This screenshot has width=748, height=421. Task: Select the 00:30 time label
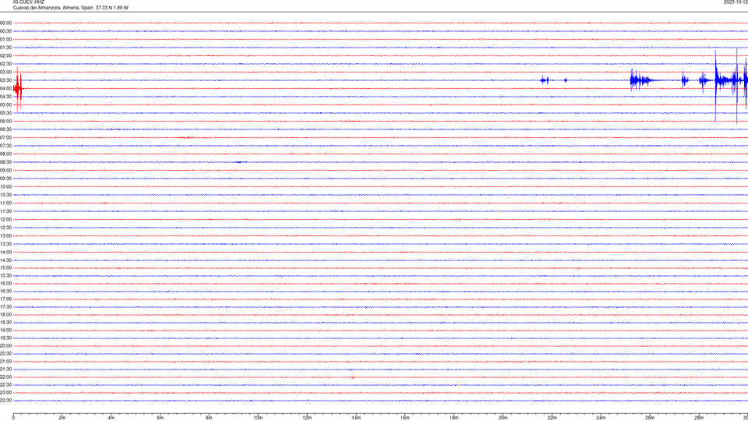5,31
